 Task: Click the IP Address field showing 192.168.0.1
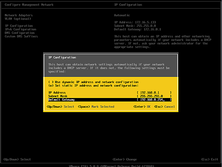(154, 92)
